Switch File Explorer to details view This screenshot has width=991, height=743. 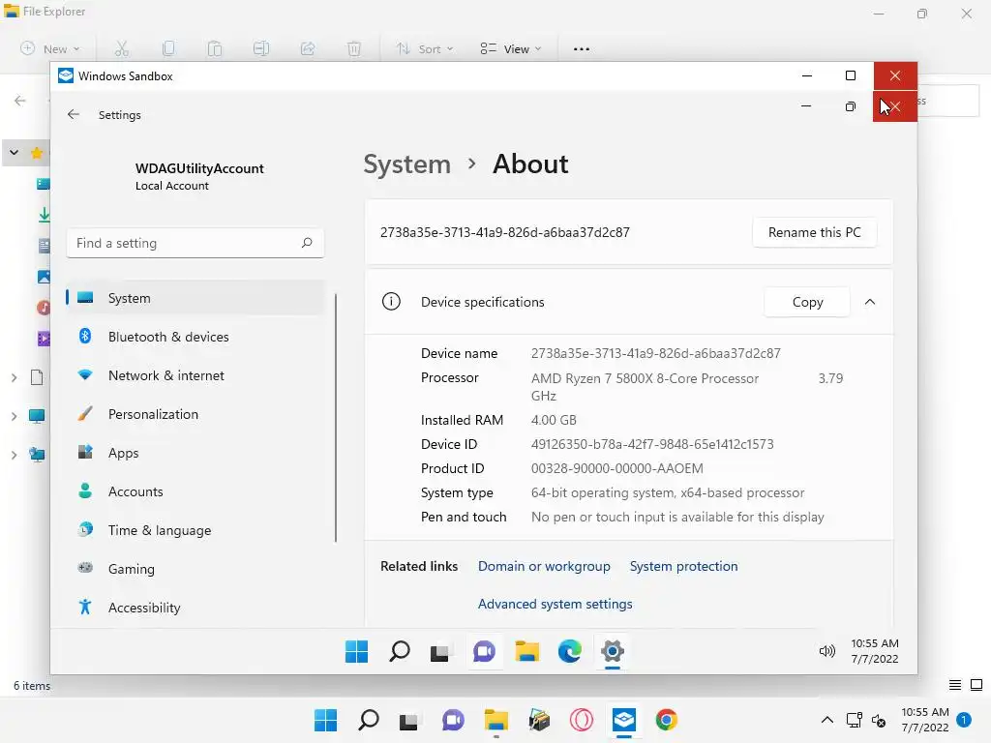point(955,685)
